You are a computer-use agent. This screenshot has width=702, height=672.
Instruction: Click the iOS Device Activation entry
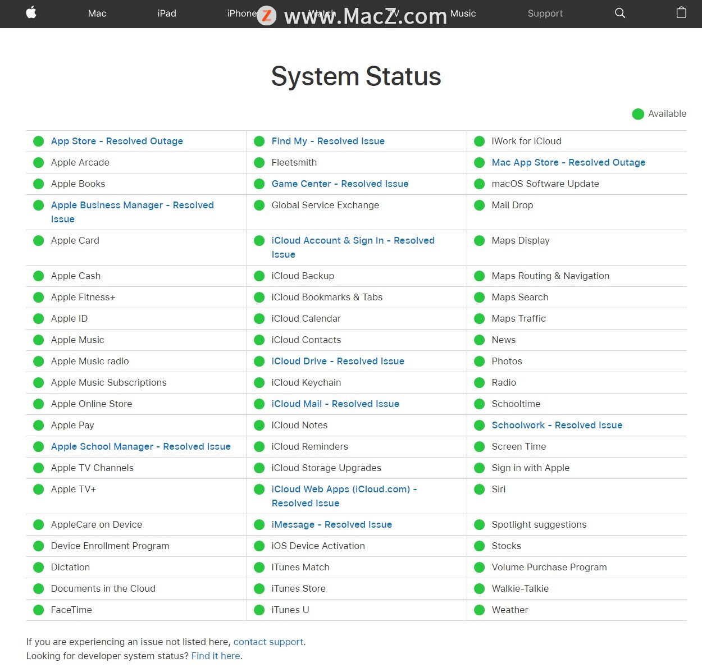tap(318, 546)
